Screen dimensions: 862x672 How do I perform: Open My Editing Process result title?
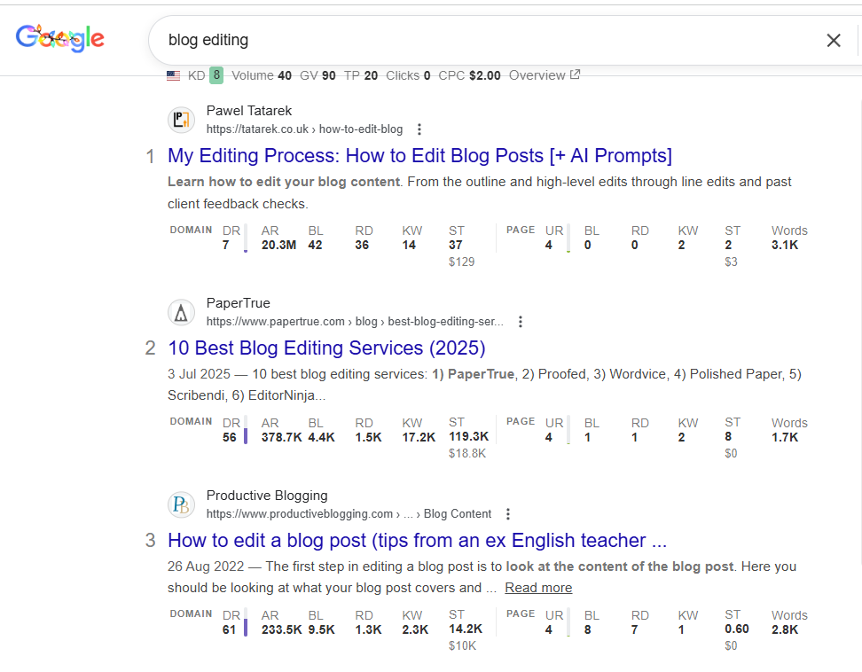(419, 155)
